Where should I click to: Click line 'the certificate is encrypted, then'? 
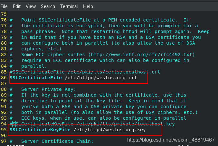click(104, 26)
